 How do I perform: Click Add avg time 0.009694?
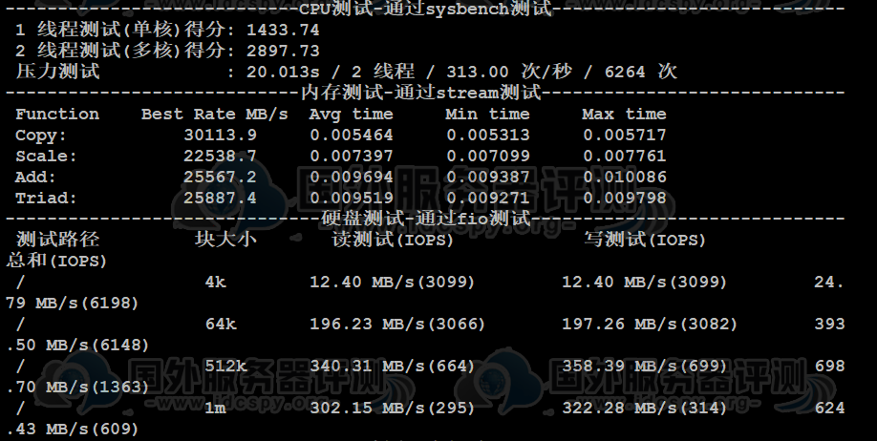pyautogui.click(x=352, y=178)
